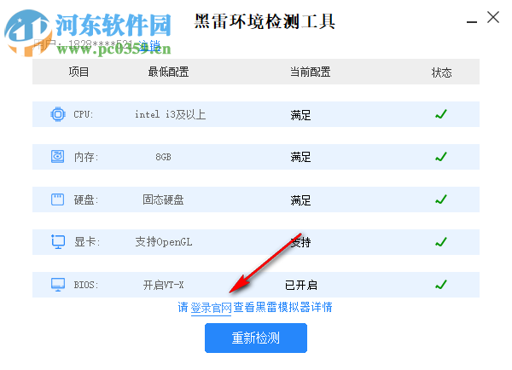
Task: Click the 重新检测 re-detect button
Action: 256,338
